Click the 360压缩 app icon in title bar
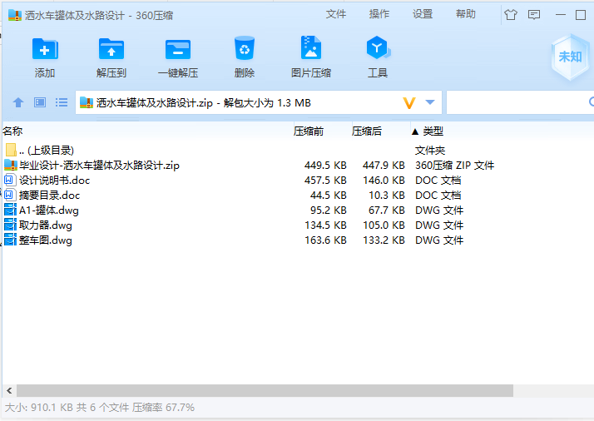The width and height of the screenshot is (594, 421). [x=15, y=15]
